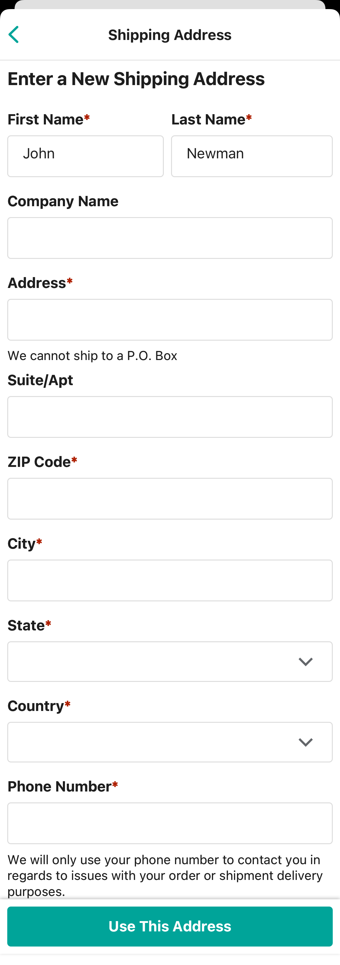
Task: Tap the P.O. Box warning text
Action: pyautogui.click(x=92, y=355)
